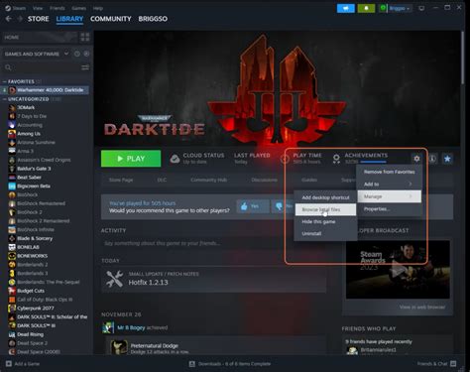The image size is (470, 372).
Task: Click the thumbs-down No recommendation button
Action: click(x=284, y=206)
